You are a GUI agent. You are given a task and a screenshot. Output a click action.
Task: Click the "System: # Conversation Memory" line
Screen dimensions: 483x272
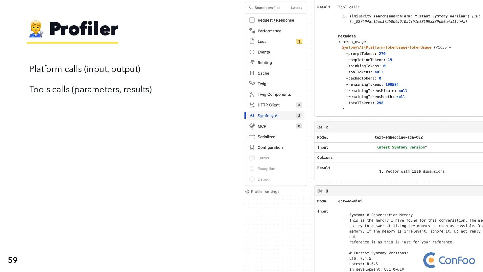[x=381, y=215]
